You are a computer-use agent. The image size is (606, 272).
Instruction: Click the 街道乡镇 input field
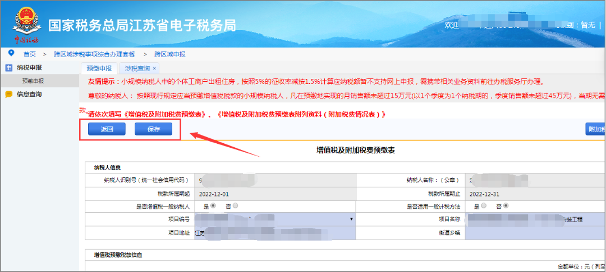click(536, 233)
